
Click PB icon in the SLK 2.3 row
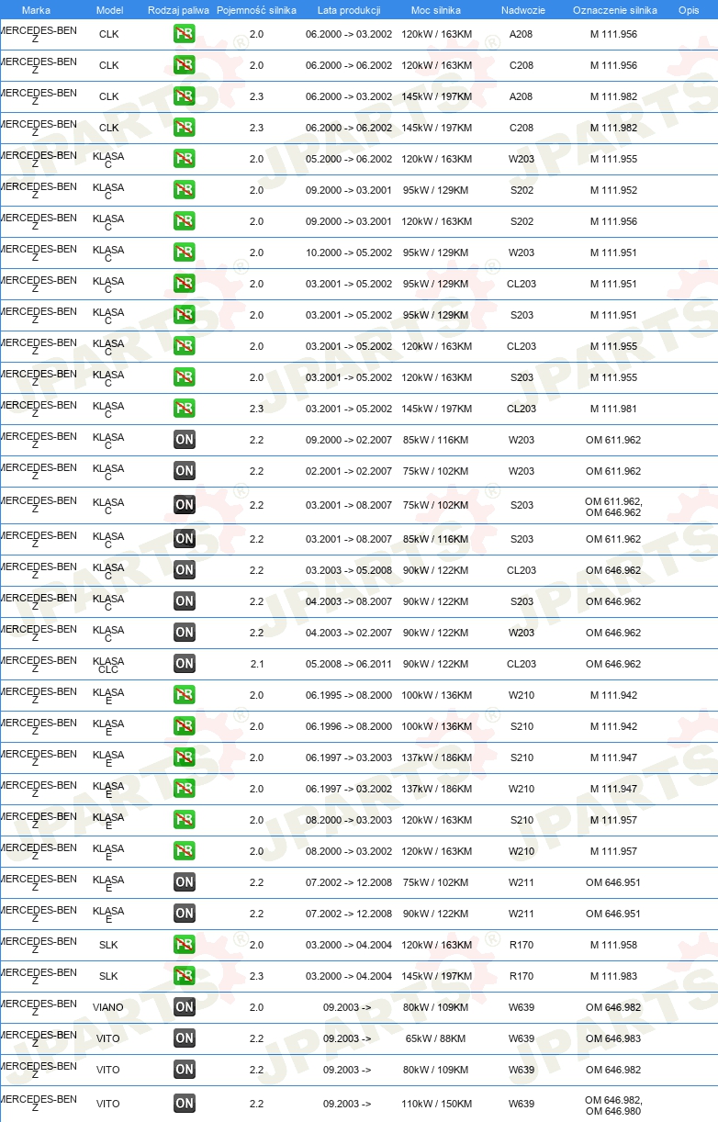(185, 976)
